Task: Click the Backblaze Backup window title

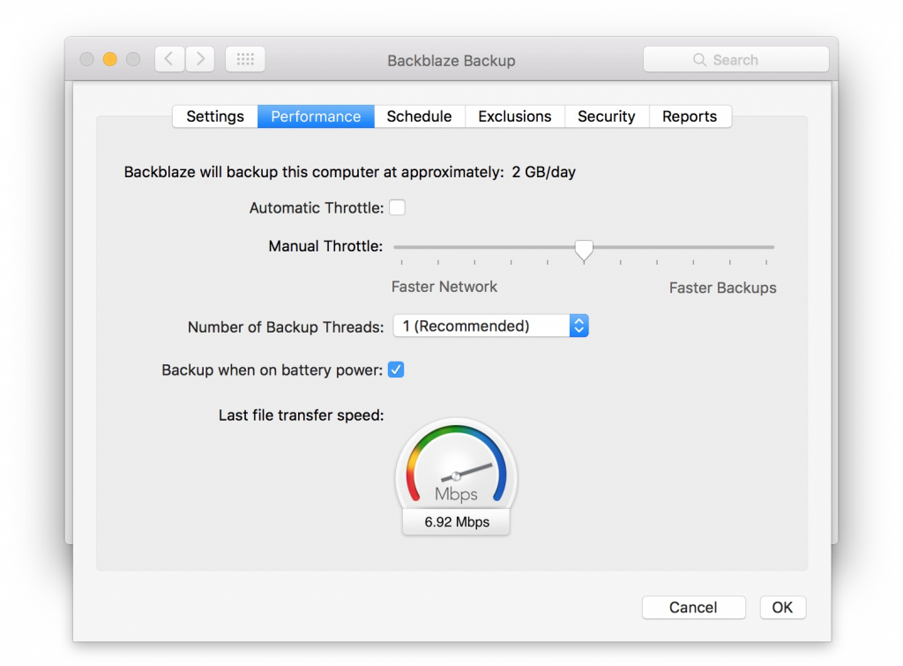Action: point(451,61)
